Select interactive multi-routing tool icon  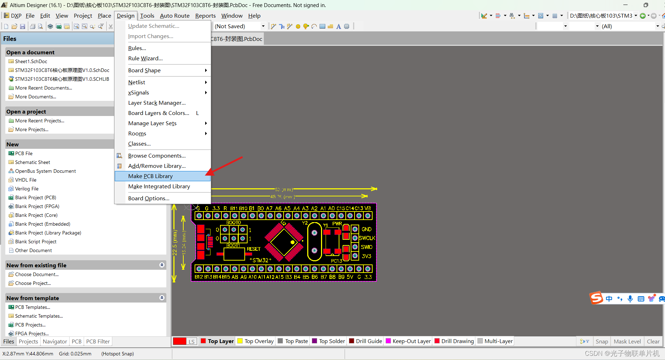coord(281,26)
